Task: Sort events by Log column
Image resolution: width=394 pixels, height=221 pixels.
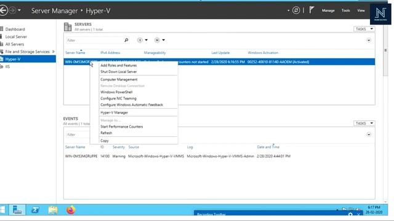Action: tap(190, 147)
